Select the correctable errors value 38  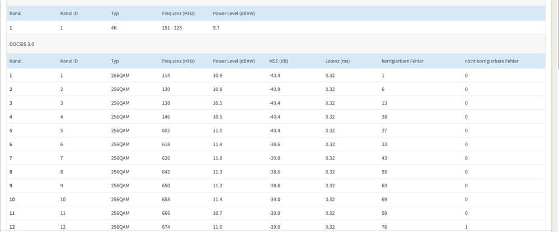pos(384,117)
